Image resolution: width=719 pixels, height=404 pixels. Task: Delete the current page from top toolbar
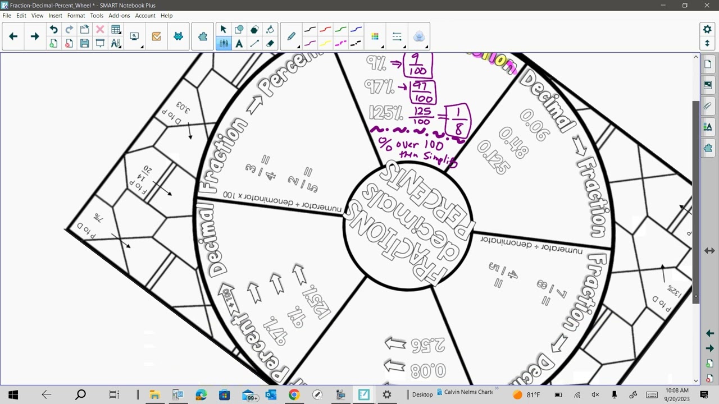point(69,43)
